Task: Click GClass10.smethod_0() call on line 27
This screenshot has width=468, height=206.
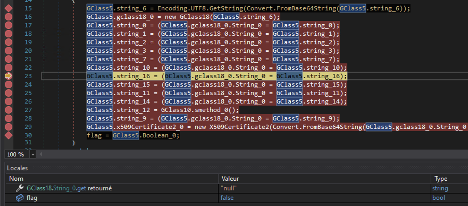Action: [200, 110]
